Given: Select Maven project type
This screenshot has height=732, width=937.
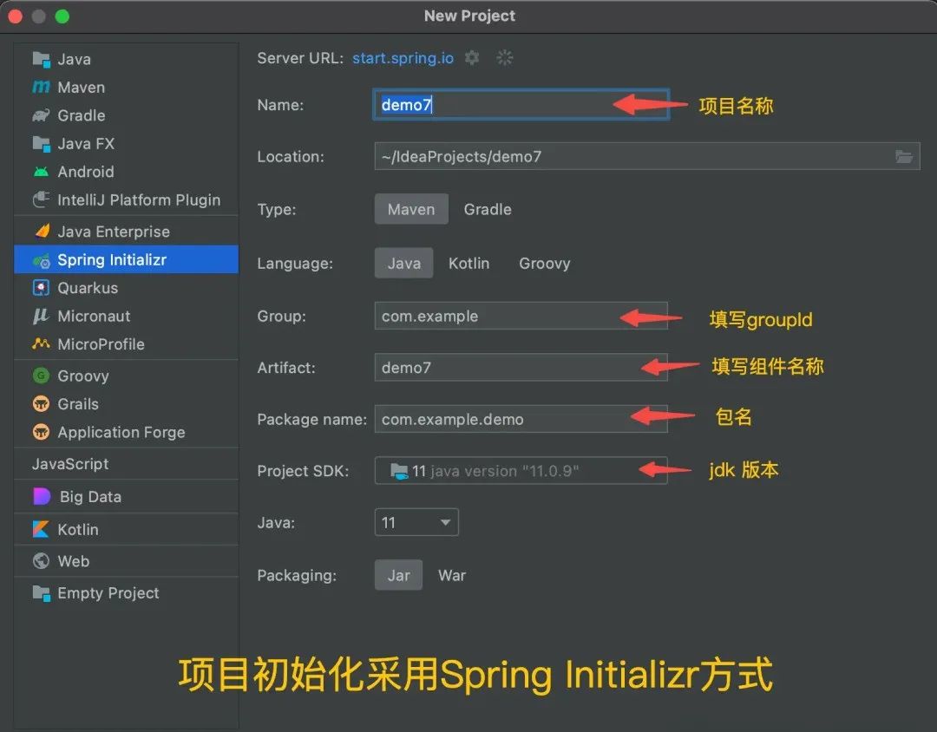Looking at the screenshot, I should 411,209.
